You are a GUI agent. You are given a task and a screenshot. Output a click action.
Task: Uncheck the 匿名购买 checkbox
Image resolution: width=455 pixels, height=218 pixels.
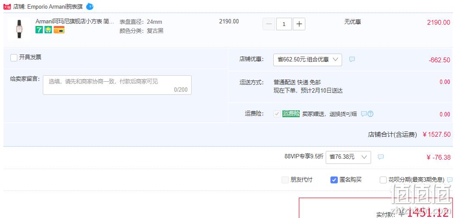[x=334, y=180]
